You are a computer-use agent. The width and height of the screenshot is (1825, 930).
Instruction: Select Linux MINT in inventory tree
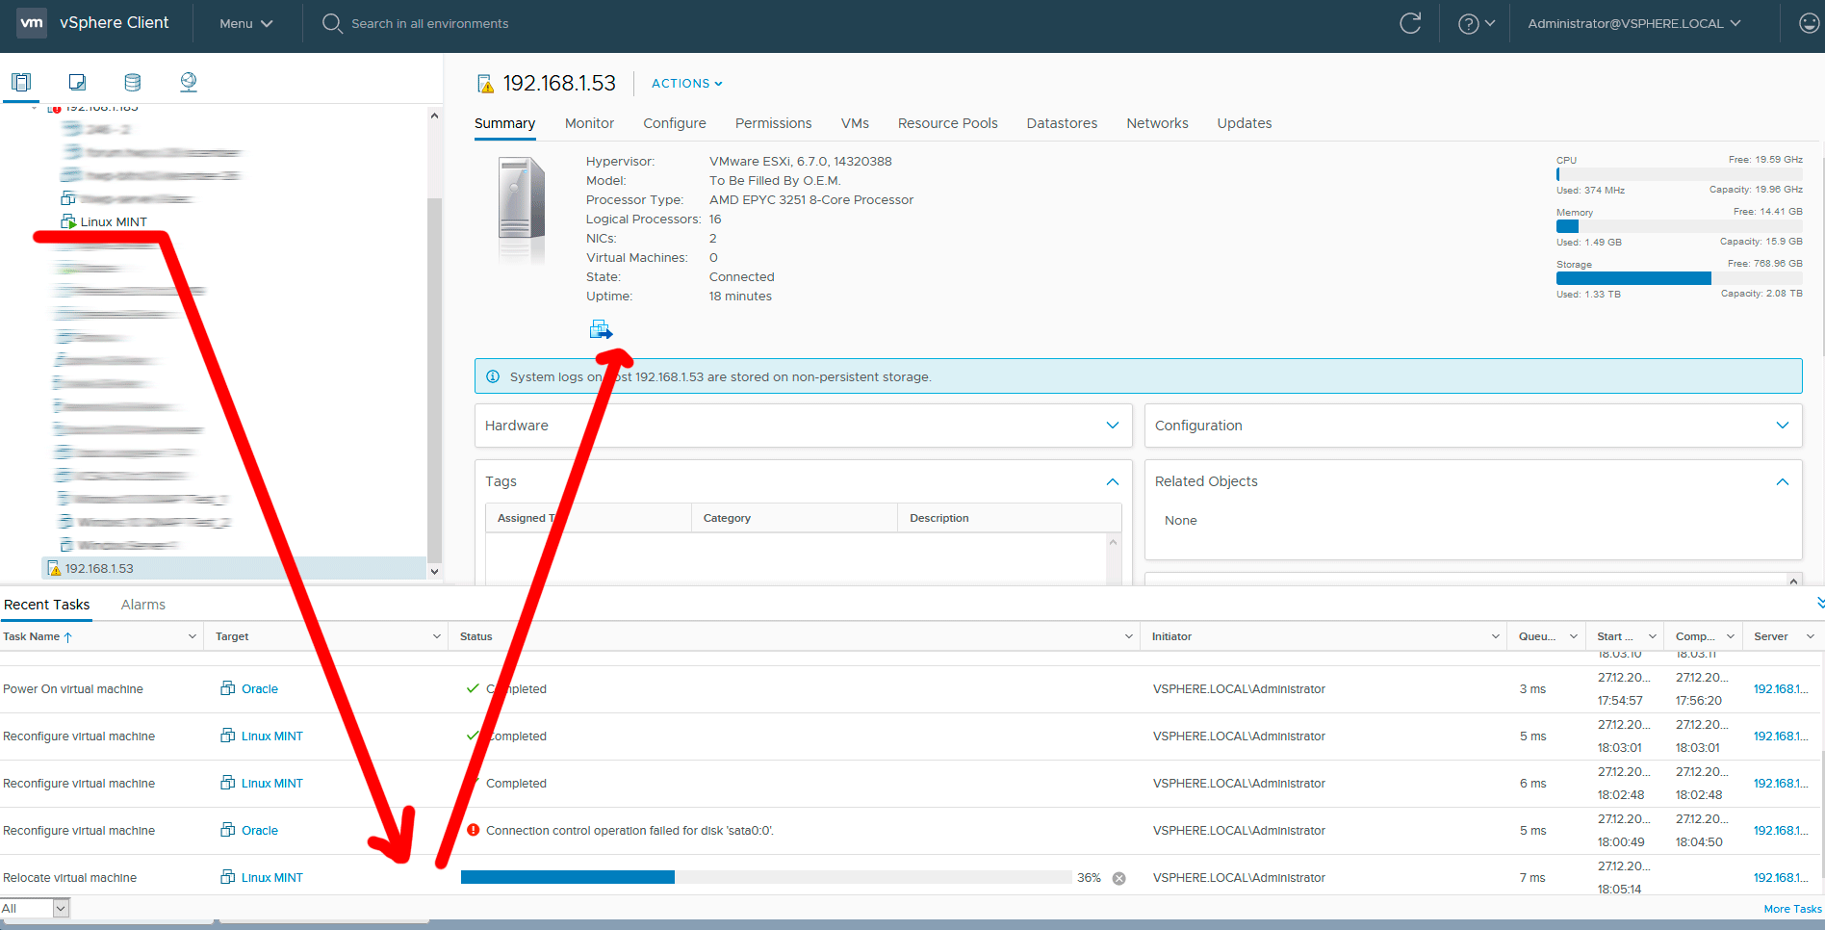(x=114, y=222)
